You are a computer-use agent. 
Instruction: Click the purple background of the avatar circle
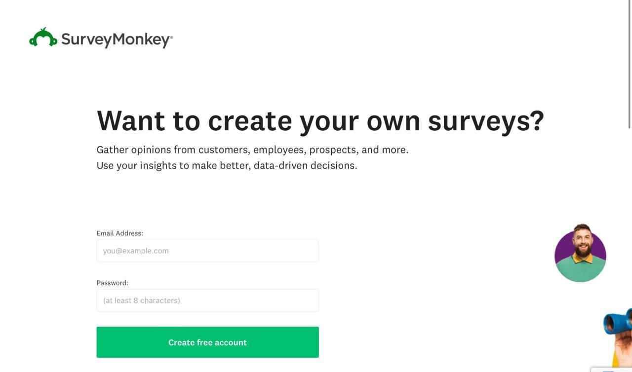pyautogui.click(x=563, y=247)
